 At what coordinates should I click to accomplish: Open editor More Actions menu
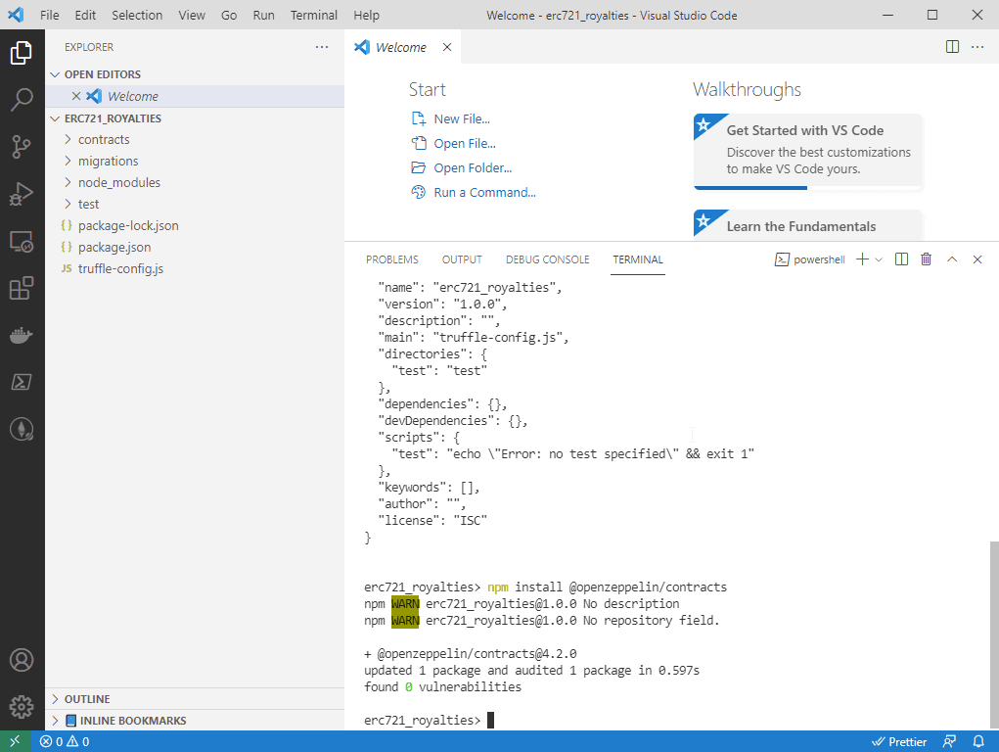click(x=977, y=47)
